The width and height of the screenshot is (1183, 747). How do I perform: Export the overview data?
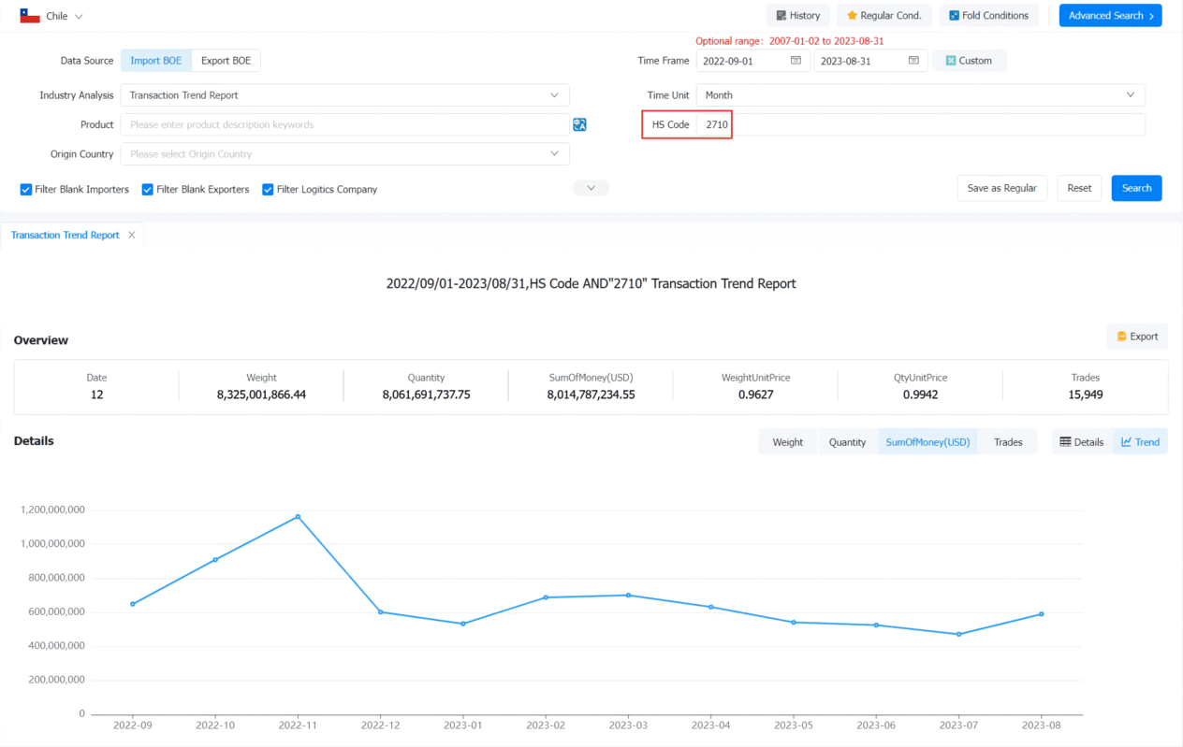pyautogui.click(x=1137, y=337)
